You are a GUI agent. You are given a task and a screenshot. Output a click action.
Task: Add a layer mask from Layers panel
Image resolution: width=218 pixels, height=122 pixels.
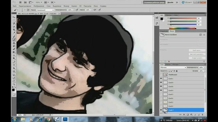(188, 115)
